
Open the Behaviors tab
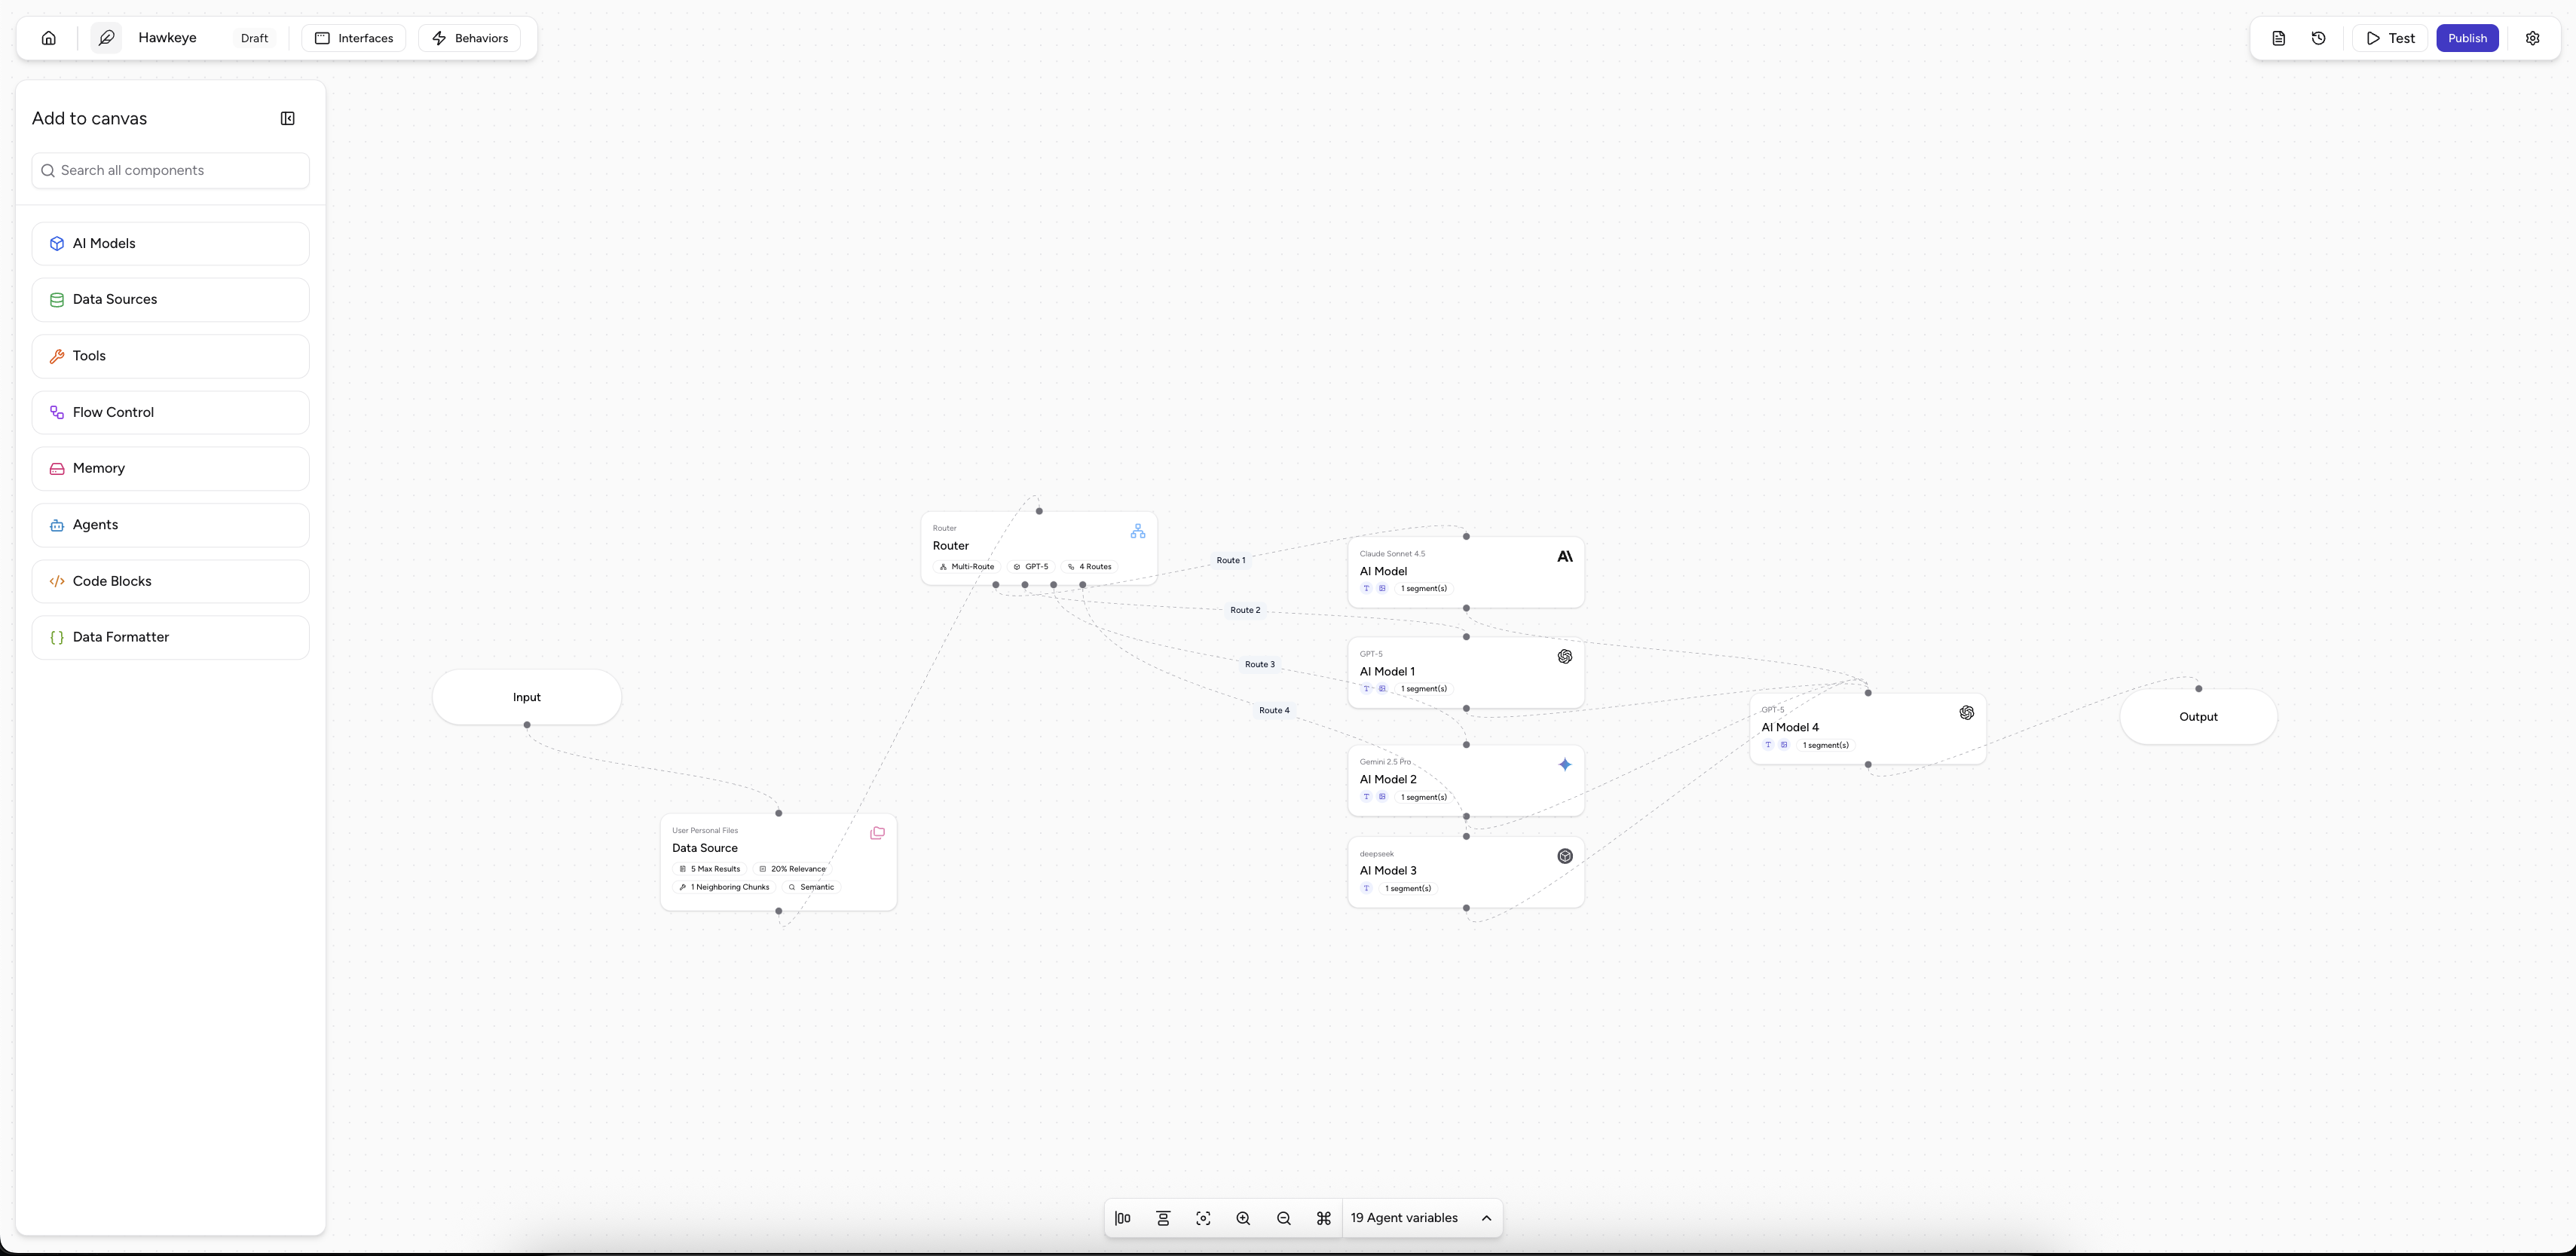(x=470, y=38)
